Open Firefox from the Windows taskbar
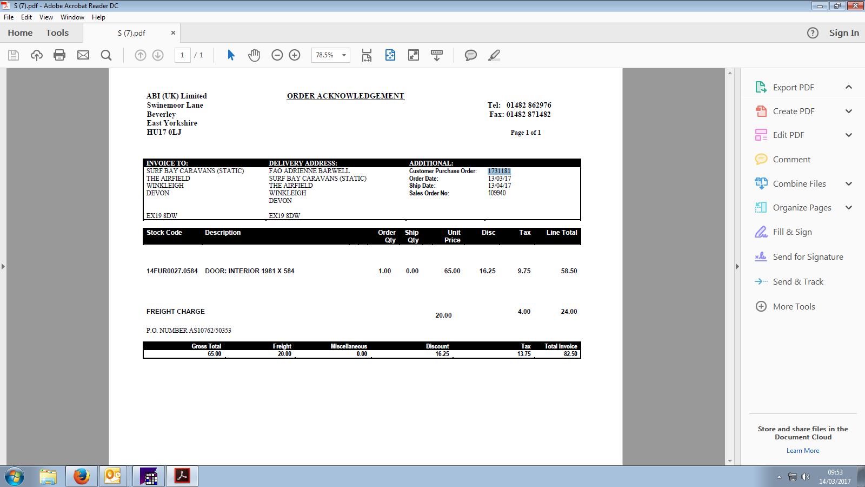The height and width of the screenshot is (487, 865). click(x=81, y=476)
